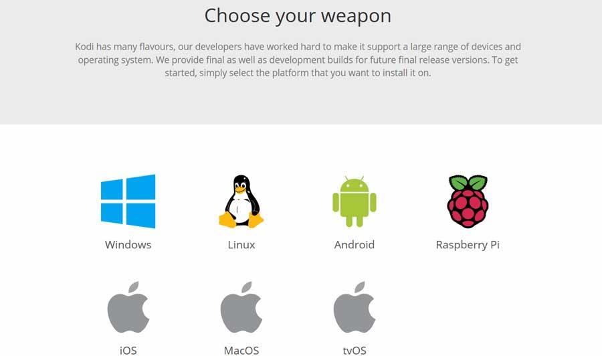Click the green leaves of the raspberry
The height and width of the screenshot is (356, 602).
tap(468, 183)
